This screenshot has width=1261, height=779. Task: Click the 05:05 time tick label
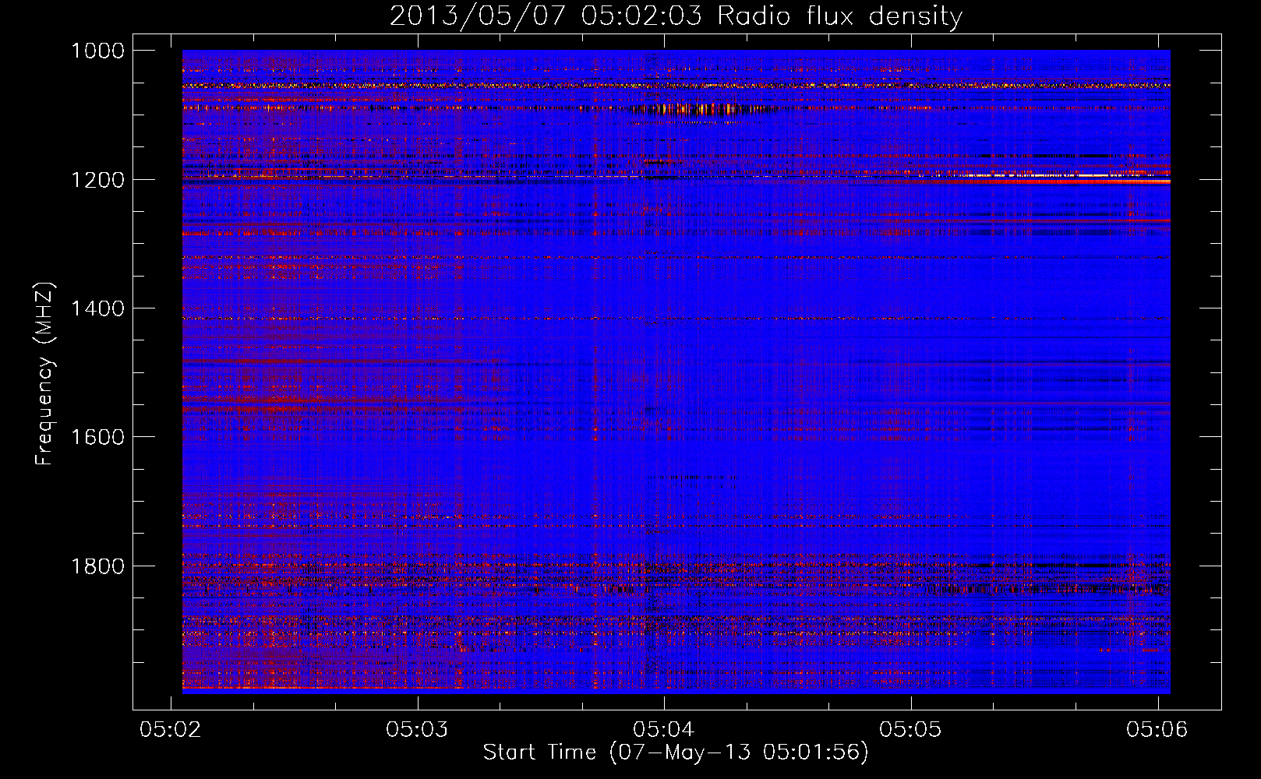[910, 729]
